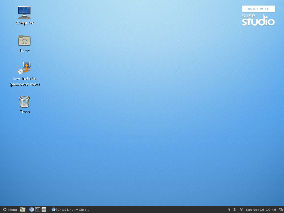
Task: Launch the Live Installer desktop icon
Action: [x=24, y=68]
